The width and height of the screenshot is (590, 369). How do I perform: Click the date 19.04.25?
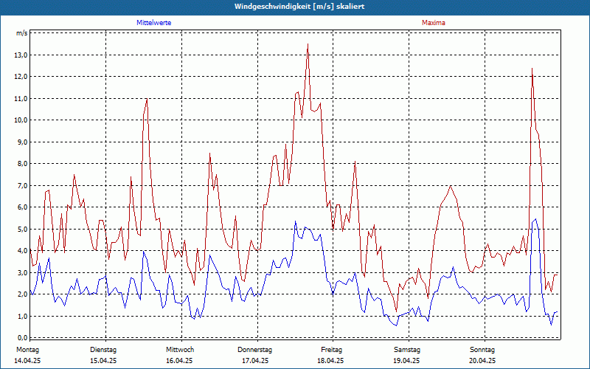(406, 361)
